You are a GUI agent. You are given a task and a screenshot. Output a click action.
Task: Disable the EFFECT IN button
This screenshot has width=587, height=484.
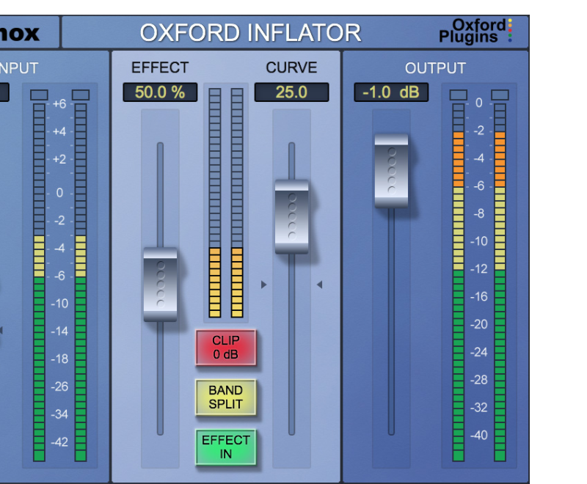225,447
